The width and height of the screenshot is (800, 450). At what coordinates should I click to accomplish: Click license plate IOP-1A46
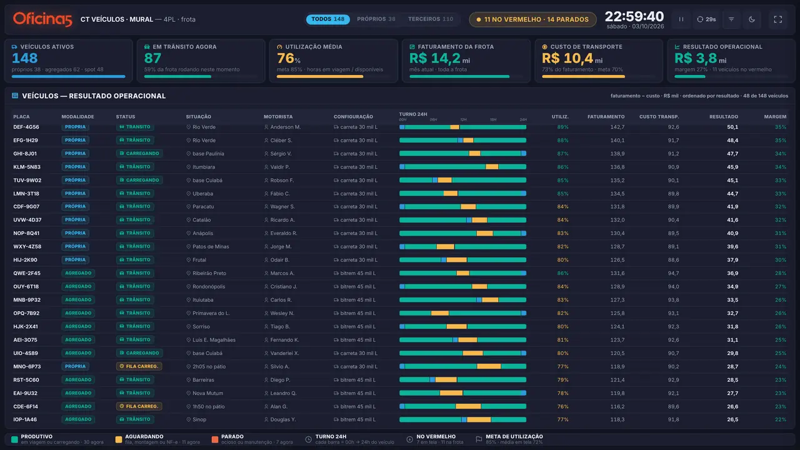tap(25, 419)
